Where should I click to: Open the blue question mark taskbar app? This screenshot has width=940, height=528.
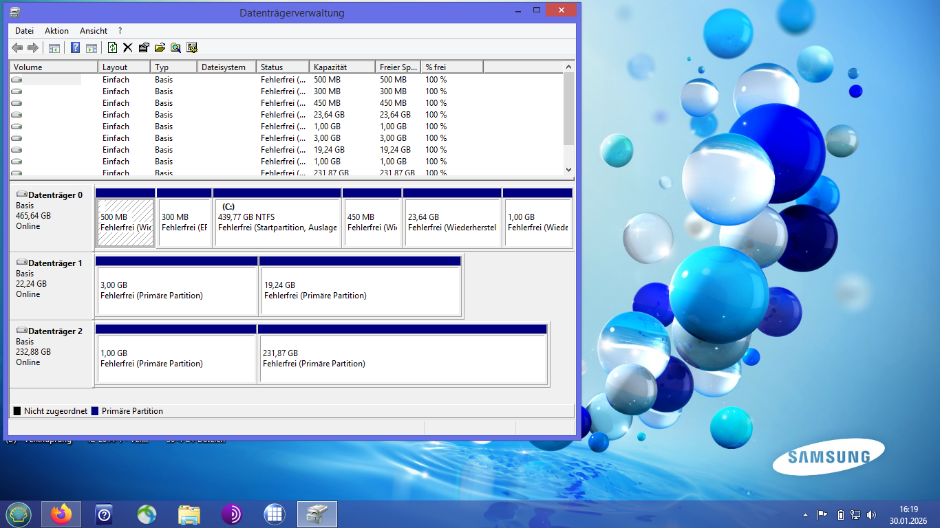[x=104, y=514]
